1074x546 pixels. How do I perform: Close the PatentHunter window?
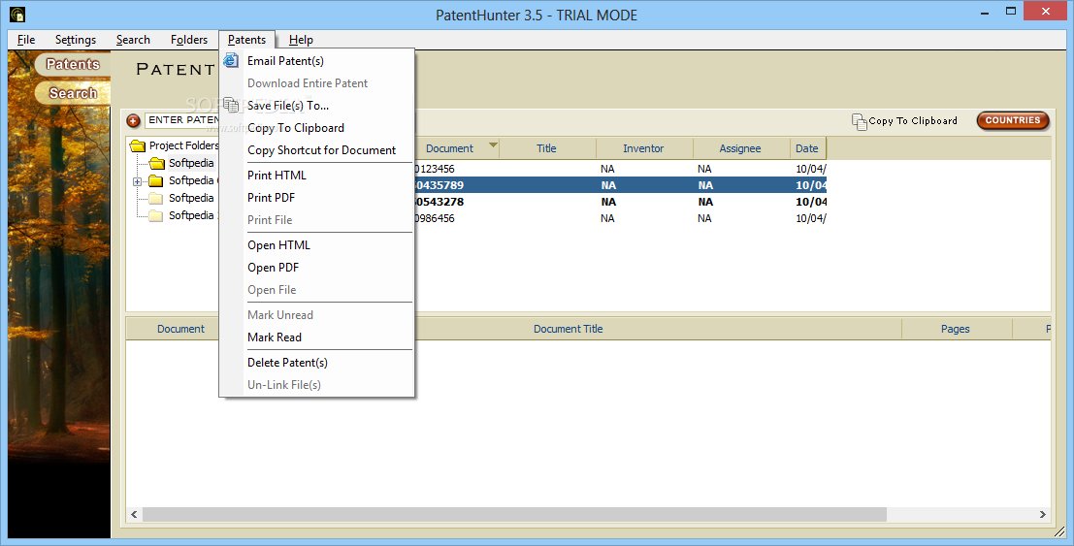click(x=1046, y=11)
